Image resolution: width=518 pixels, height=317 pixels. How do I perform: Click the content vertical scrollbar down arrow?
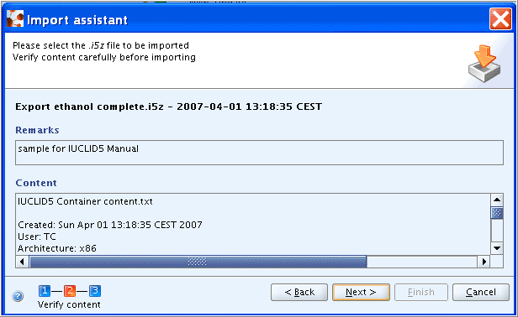(497, 248)
